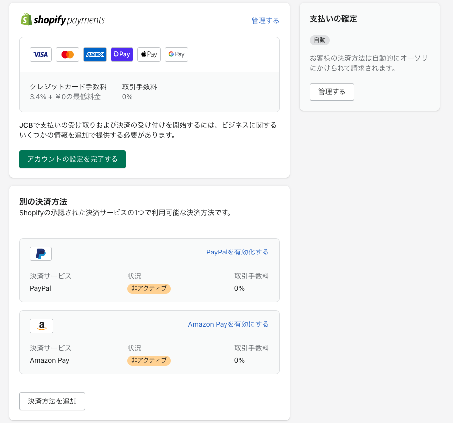Open Shopify Payments 管理する link
This screenshot has height=423, width=453.
[x=265, y=20]
